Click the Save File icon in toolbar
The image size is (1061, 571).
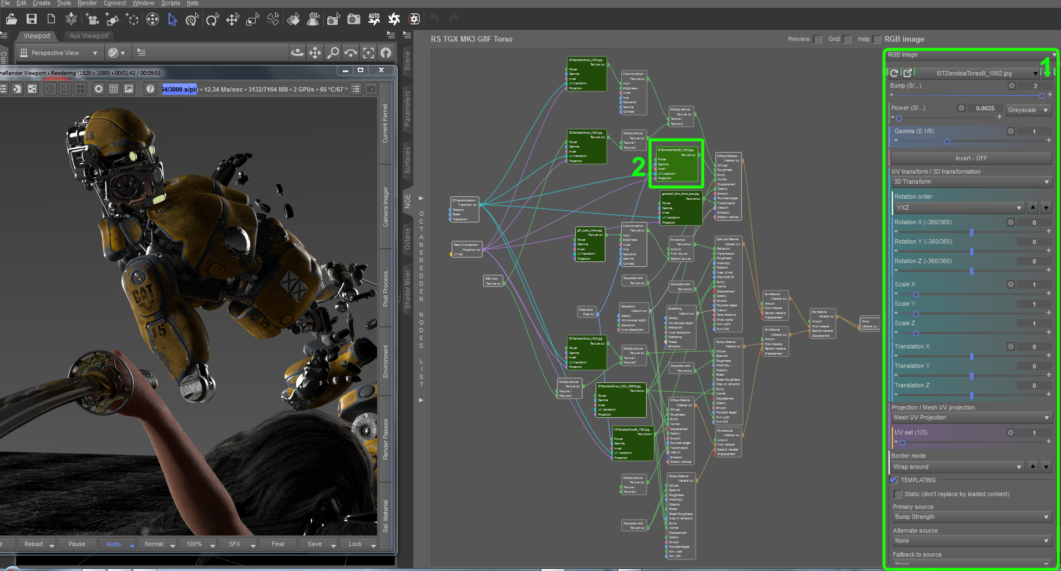pos(32,19)
